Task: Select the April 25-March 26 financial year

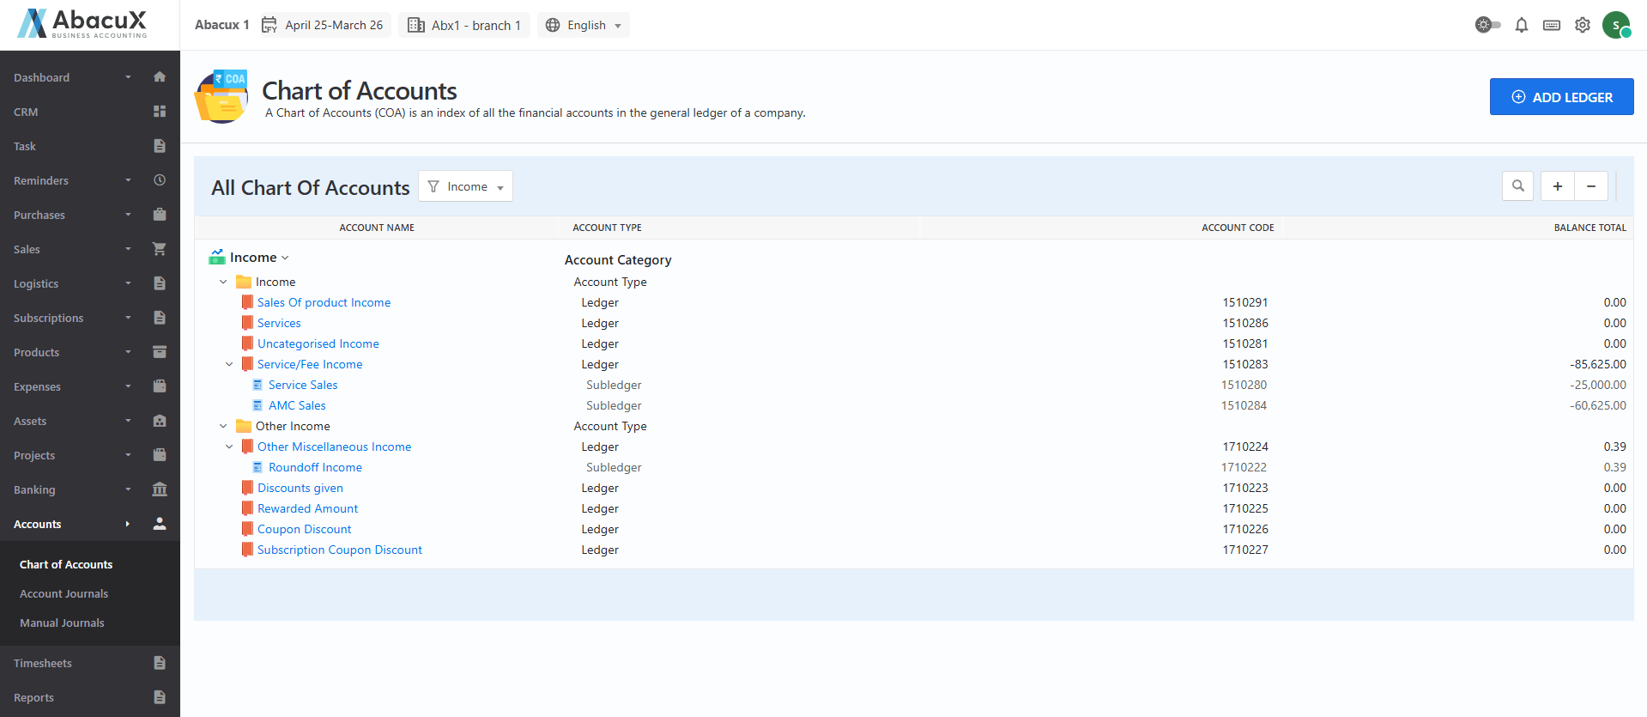Action: click(324, 25)
